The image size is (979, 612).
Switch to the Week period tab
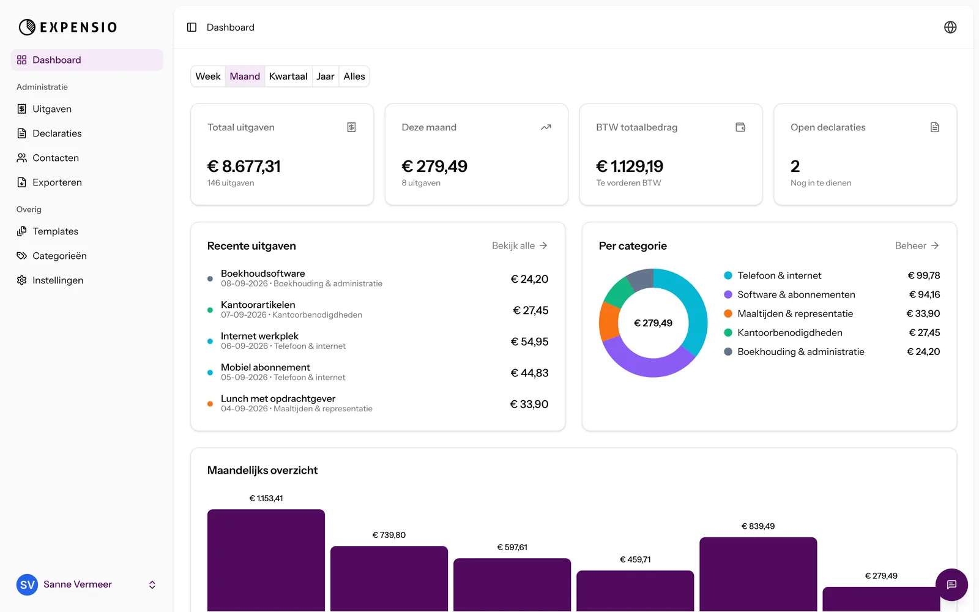click(x=208, y=76)
